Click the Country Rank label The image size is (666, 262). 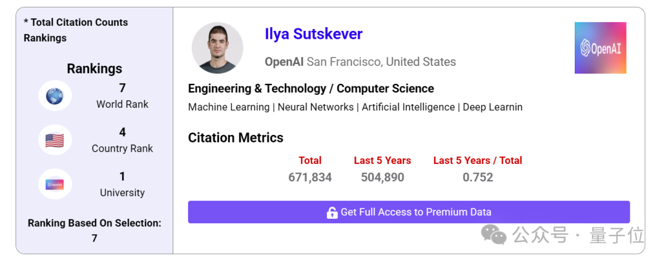[122, 149]
